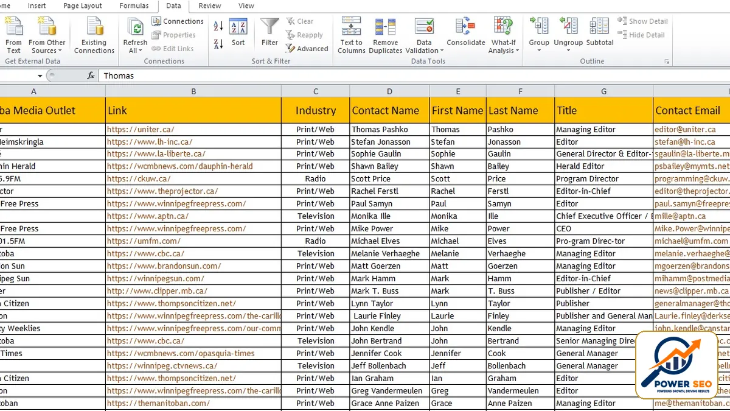Select cell Publisher / Editor
730x411 pixels.
(604, 291)
